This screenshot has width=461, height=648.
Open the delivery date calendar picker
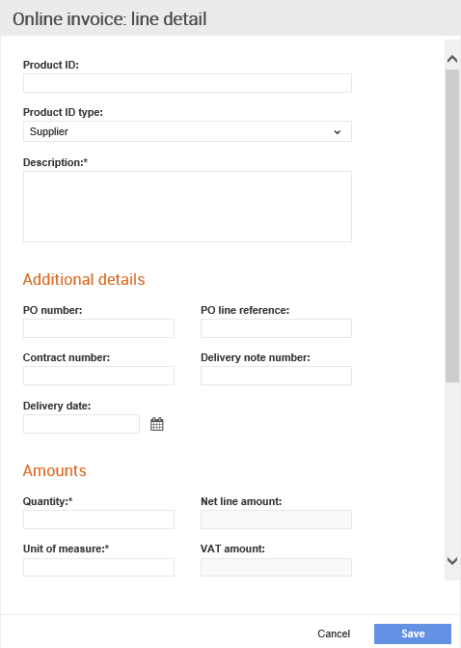pyautogui.click(x=157, y=424)
